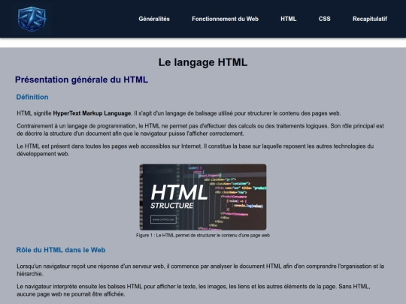Image resolution: width=406 pixels, height=304 pixels.
Task: Click the 'Le langage HTML' page title
Action: [203, 62]
